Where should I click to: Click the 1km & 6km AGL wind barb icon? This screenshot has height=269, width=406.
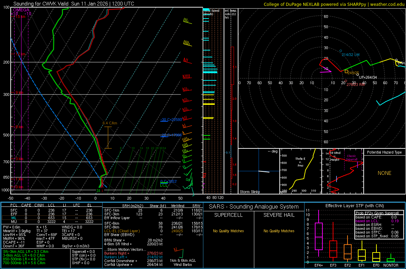coord(179,253)
